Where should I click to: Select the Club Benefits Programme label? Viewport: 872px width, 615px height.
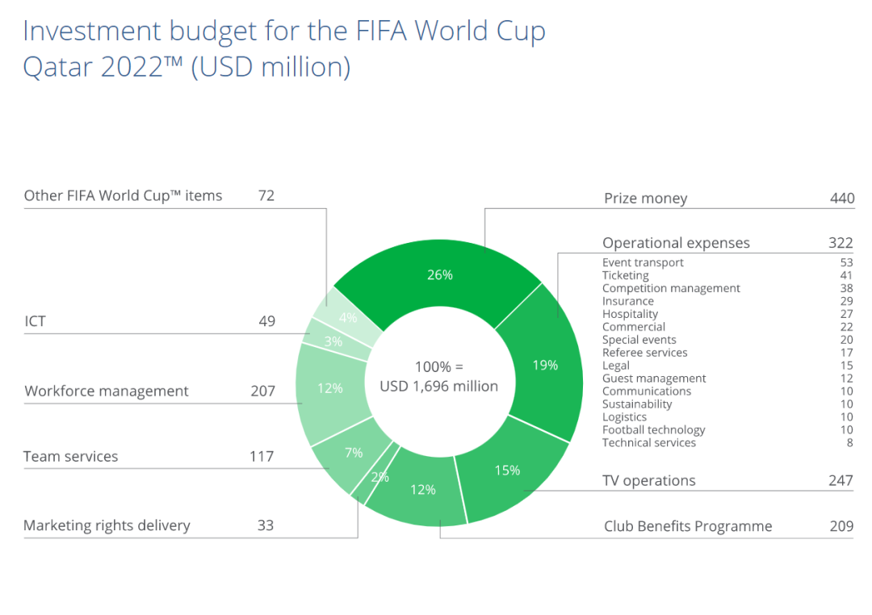[x=688, y=526]
